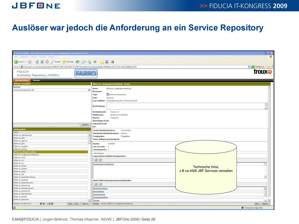
Task: Select jbfServer_Ausgangsverarbeitung in the results list
Action: (51, 155)
